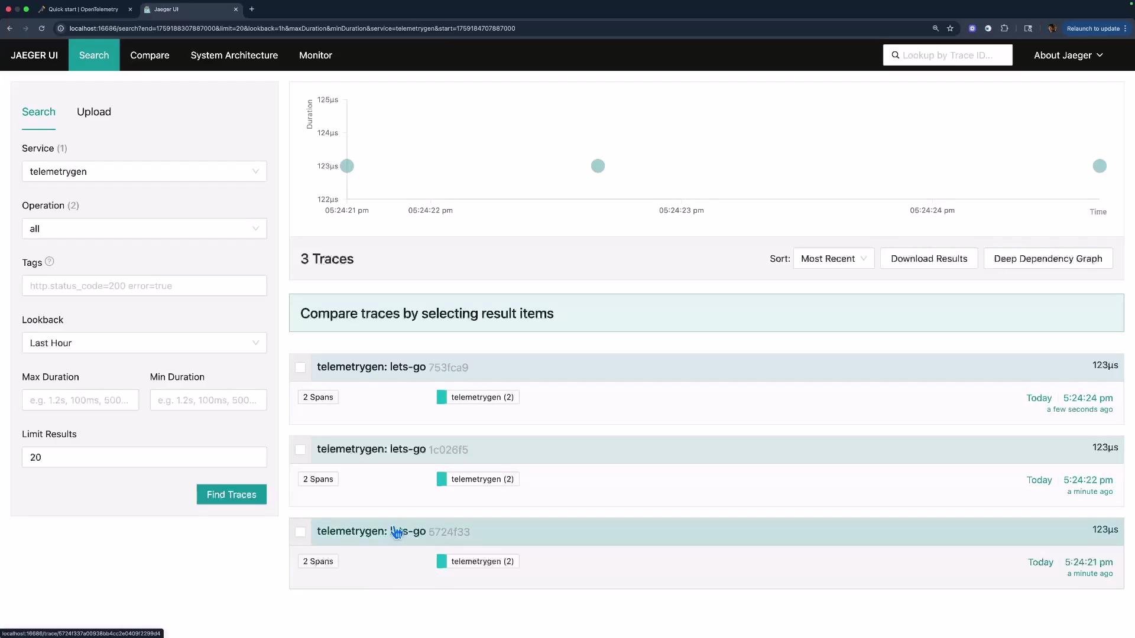The image size is (1135, 638).
Task: Click the 5:24:22 pm timestamp
Action: (1088, 480)
